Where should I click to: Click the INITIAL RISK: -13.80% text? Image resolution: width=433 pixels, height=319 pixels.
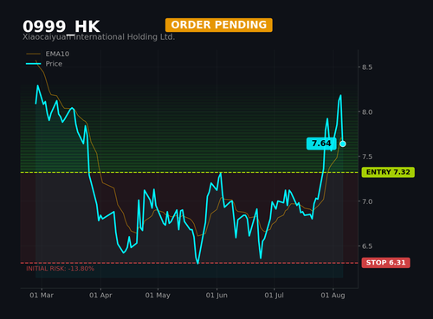[60, 269]
